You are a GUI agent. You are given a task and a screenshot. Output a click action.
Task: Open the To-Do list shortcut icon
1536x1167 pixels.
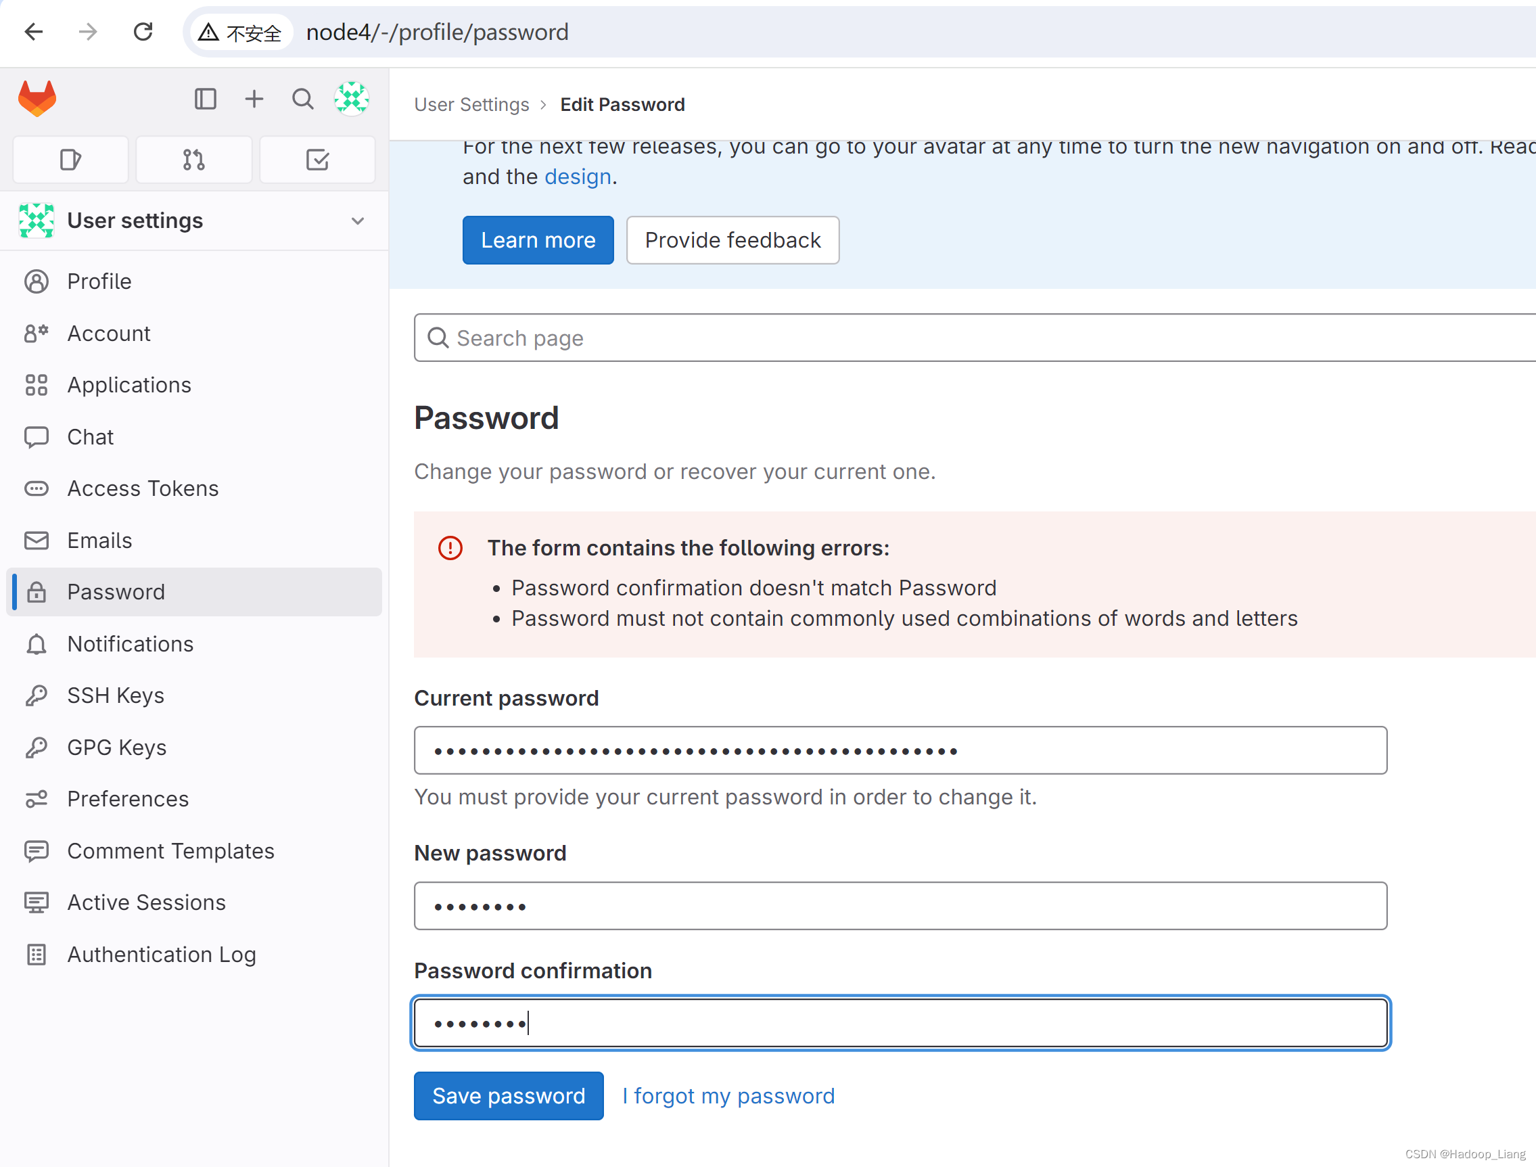pyautogui.click(x=317, y=160)
